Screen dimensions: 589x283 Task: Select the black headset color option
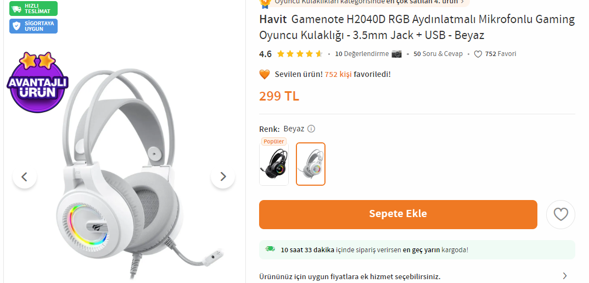274,165
